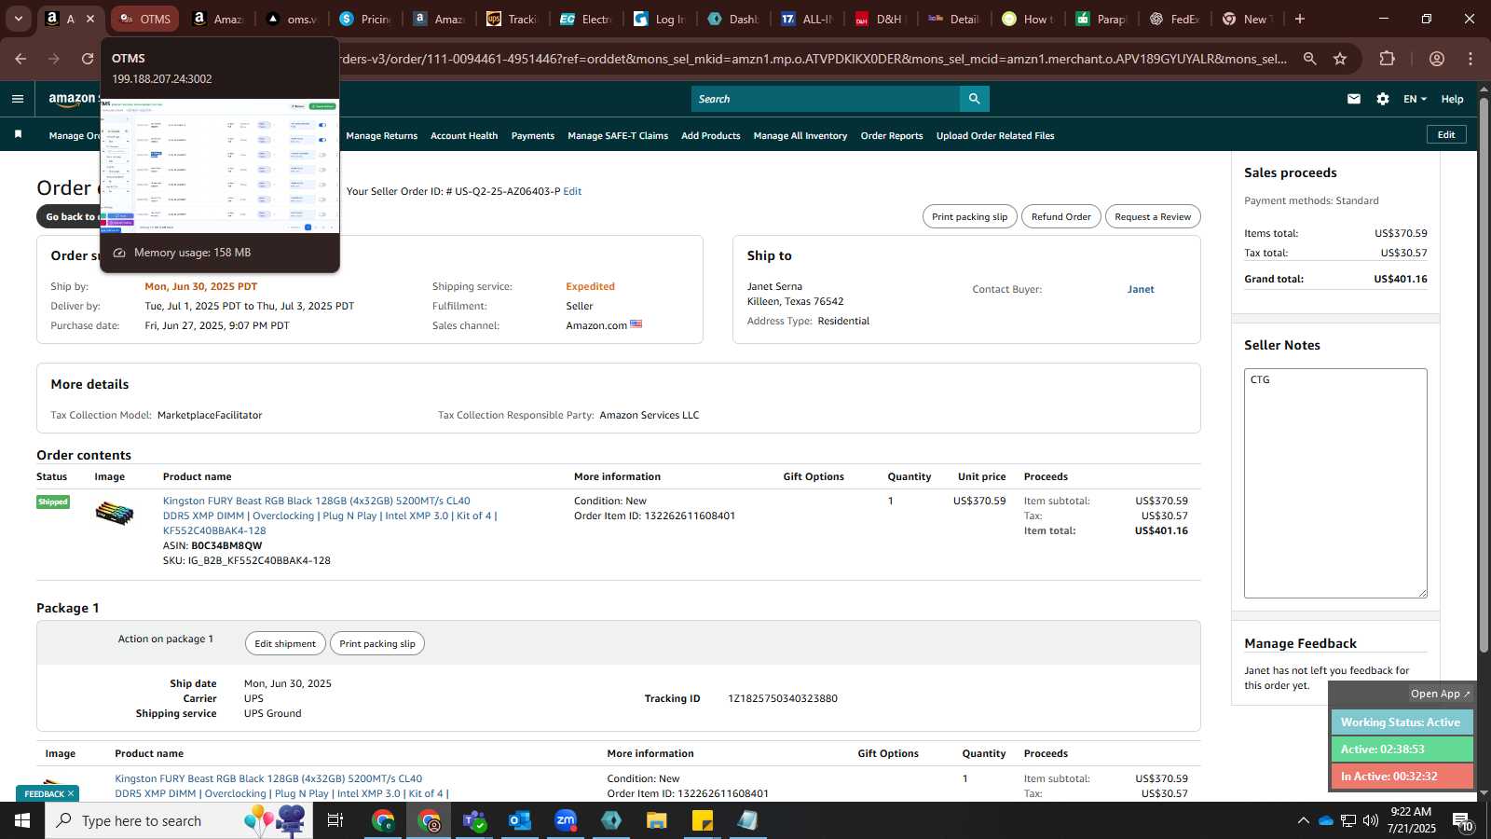This screenshot has height=839, width=1491.
Task: Open Chrome's three-dot menu
Action: pyautogui.click(x=1470, y=59)
